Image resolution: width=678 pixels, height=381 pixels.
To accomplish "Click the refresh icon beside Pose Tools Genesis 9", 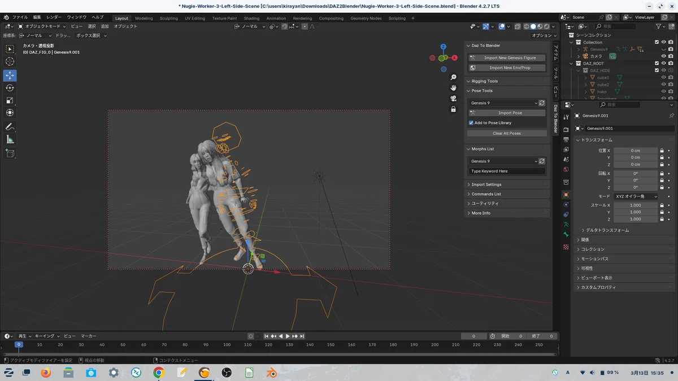I will pos(542,103).
